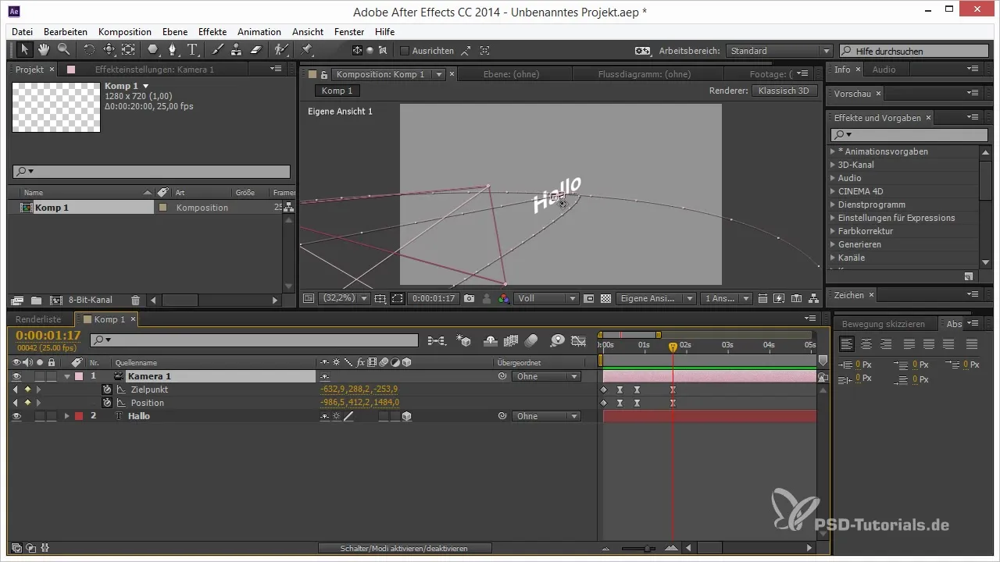
Task: Open the Datei menu
Action: click(23, 32)
